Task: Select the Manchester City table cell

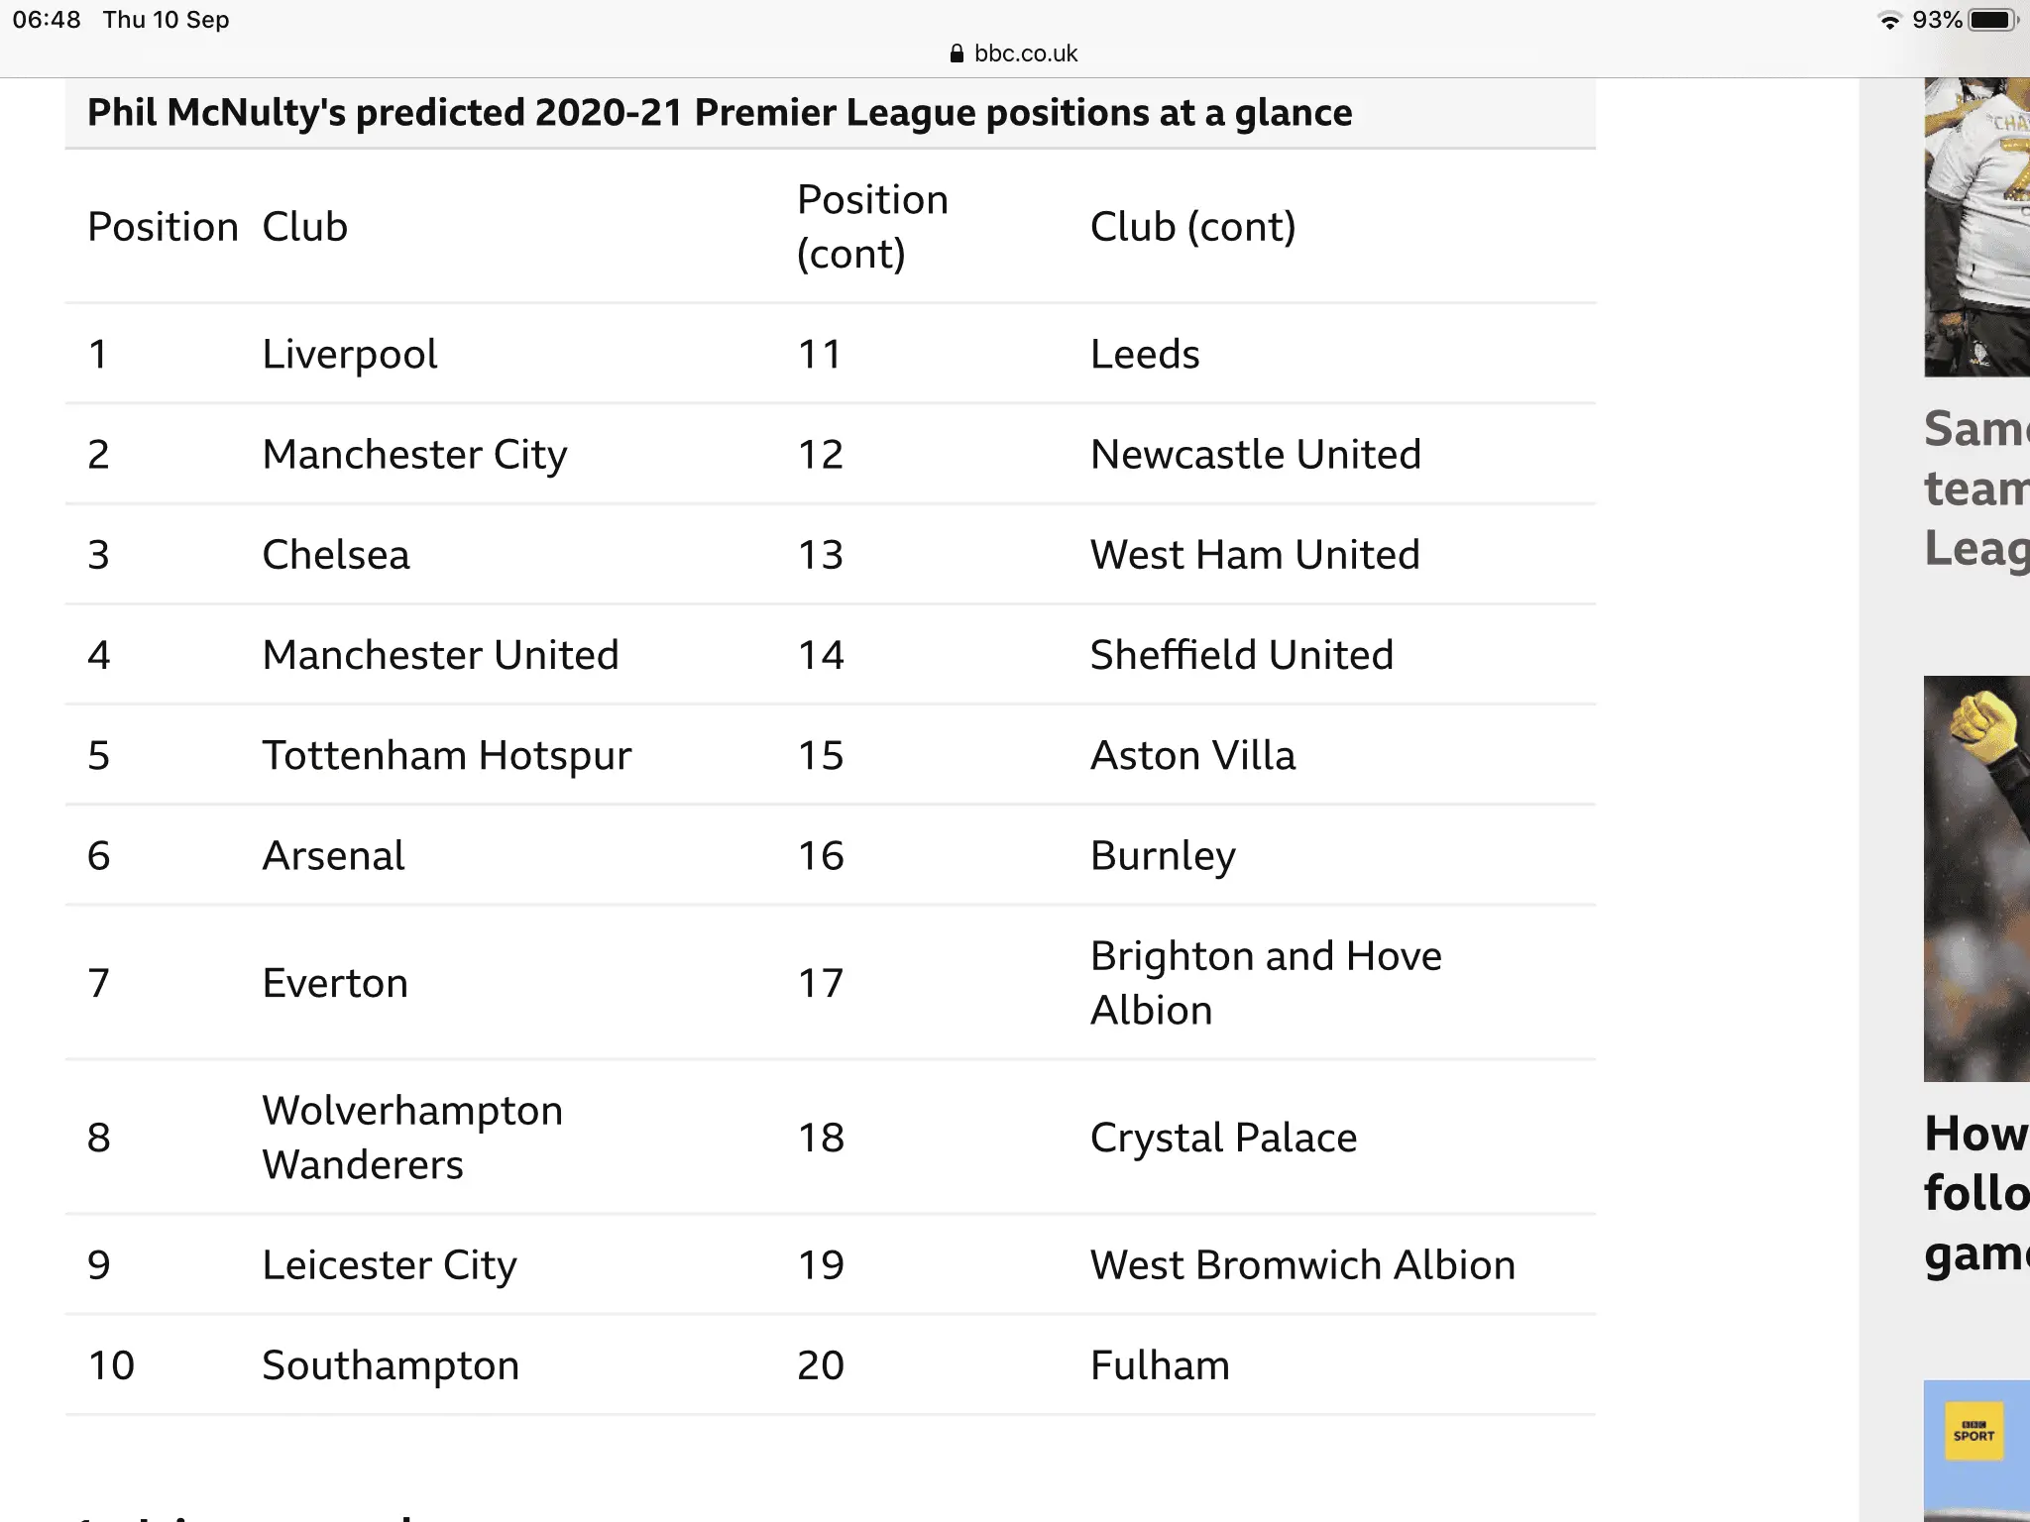Action: (414, 455)
